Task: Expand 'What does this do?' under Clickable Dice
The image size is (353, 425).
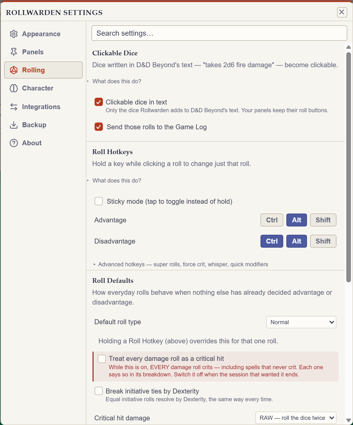Action: tap(117, 81)
